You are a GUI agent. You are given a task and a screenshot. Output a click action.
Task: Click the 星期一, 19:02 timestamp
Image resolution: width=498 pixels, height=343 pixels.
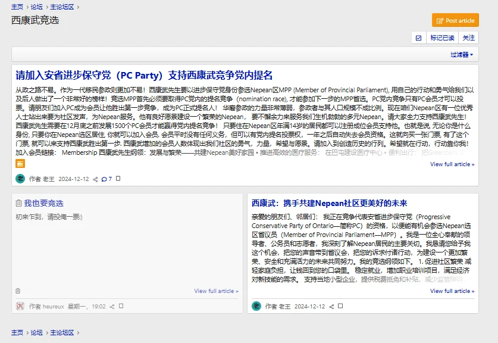[87, 307]
